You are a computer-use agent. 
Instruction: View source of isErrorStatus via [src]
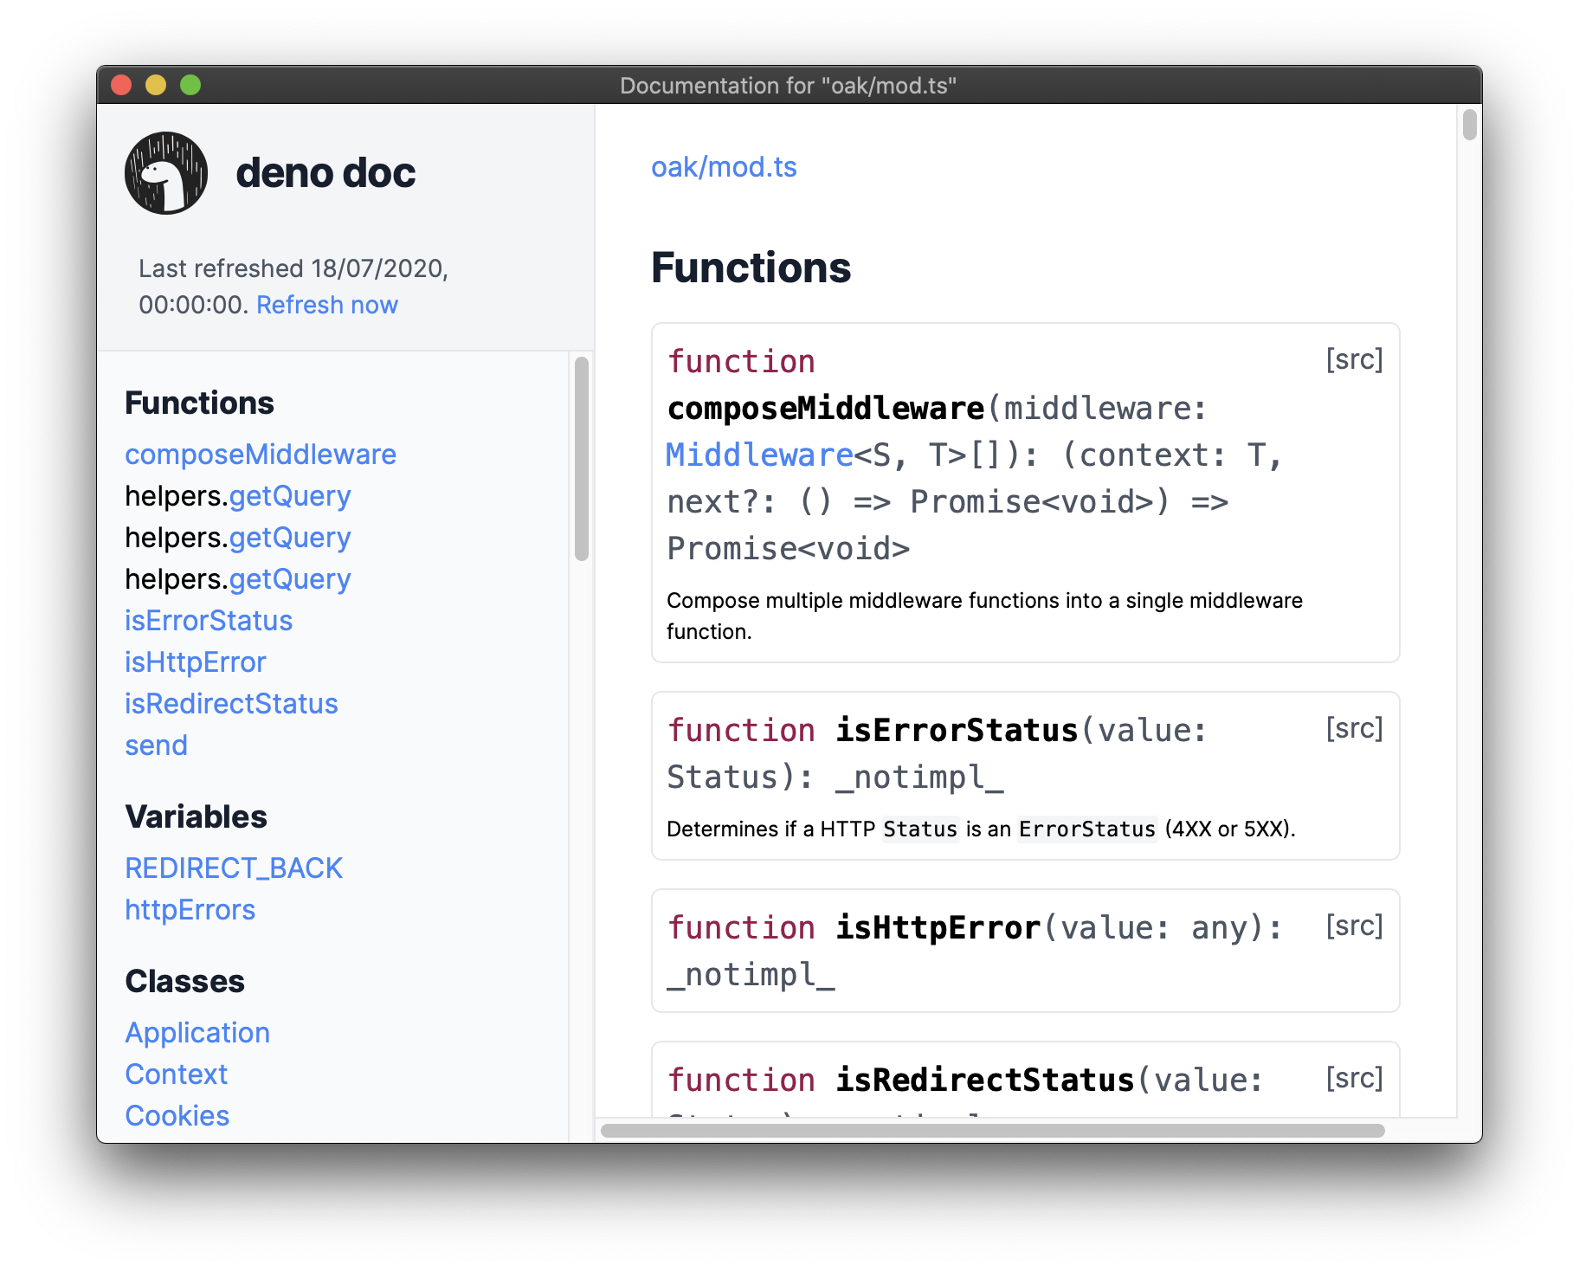1354,728
